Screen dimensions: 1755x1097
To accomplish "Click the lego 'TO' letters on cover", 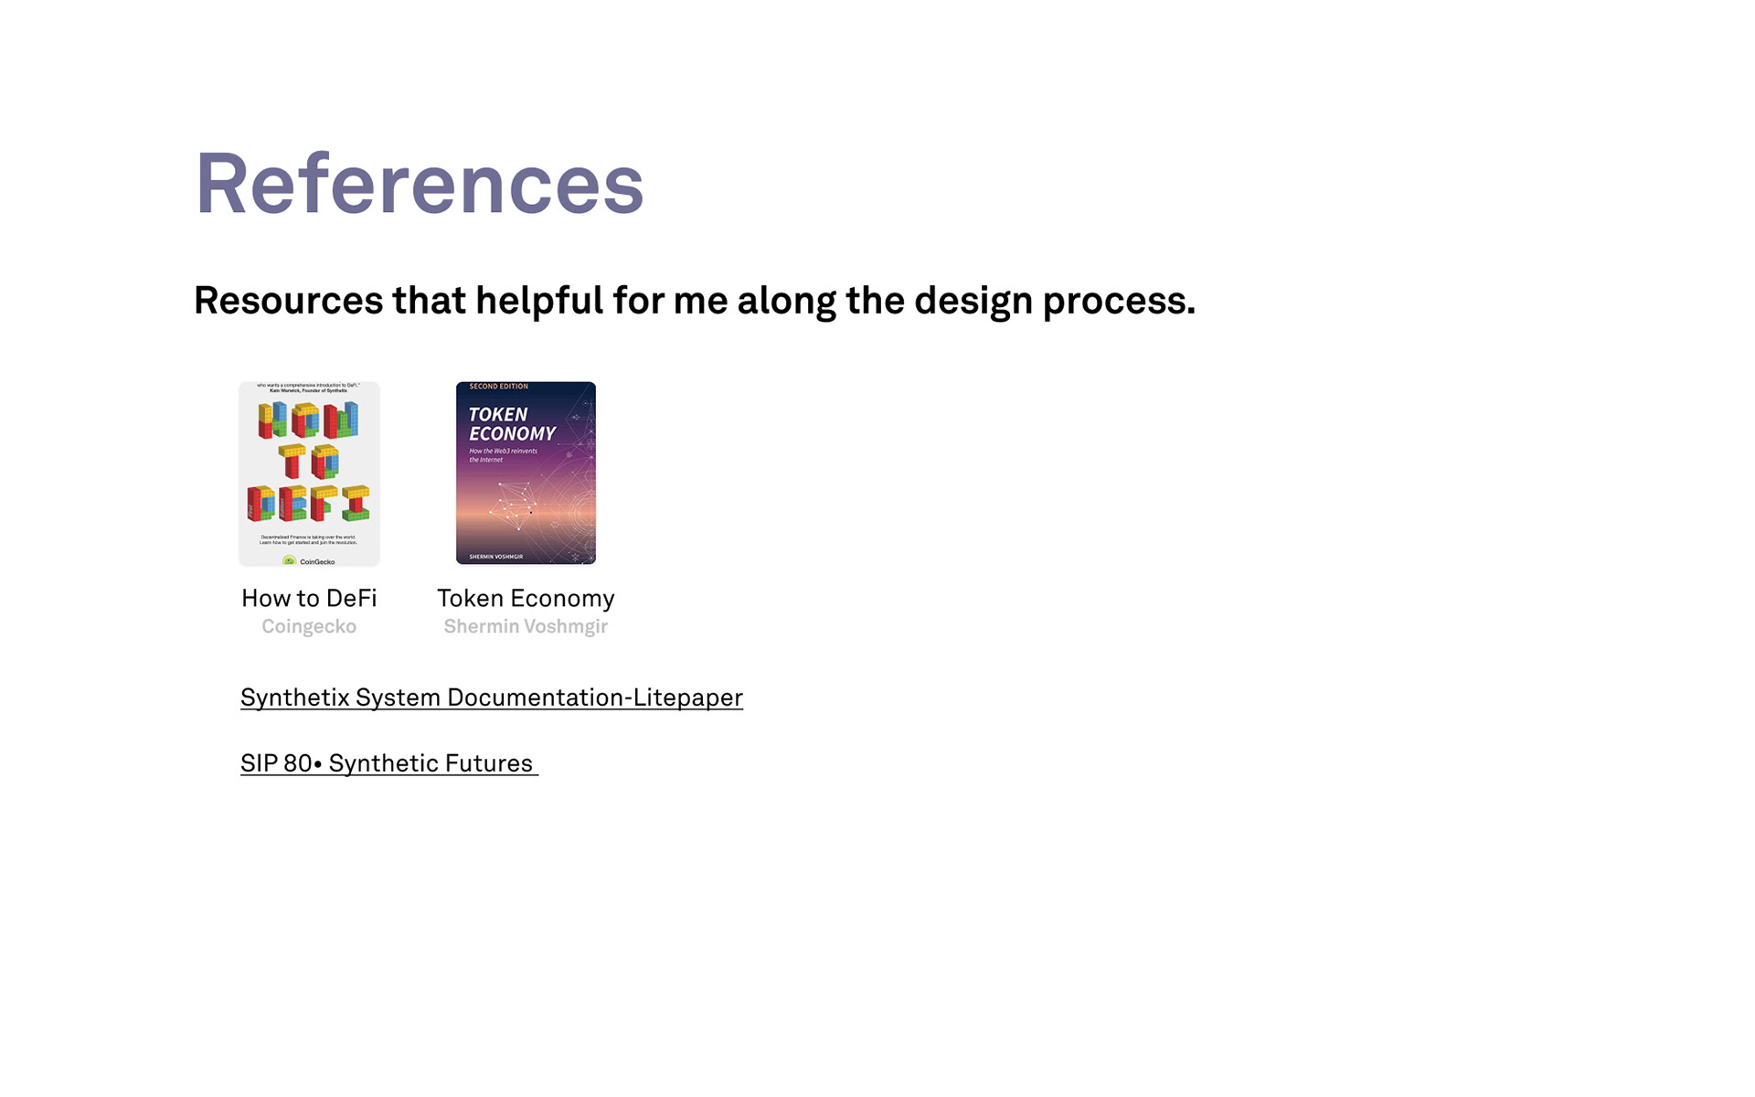I will 309,462.
